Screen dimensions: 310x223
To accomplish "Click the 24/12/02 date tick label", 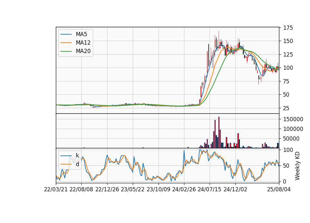I will [235, 189].
